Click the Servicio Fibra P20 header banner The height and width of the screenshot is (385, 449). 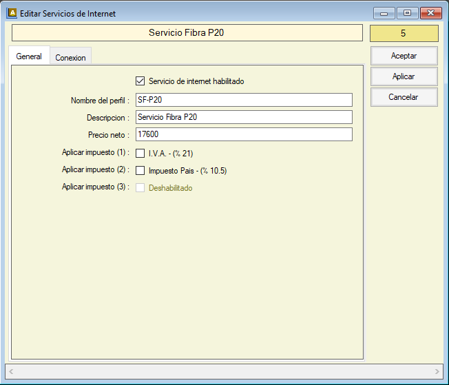(x=187, y=33)
